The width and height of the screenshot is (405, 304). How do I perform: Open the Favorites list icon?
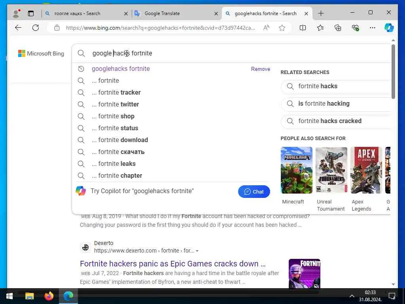pos(320,28)
